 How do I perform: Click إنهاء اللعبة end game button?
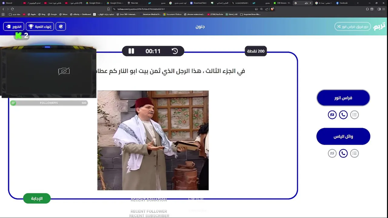pos(40,27)
